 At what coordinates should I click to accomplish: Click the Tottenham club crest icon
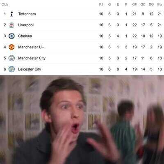coord(11,14)
